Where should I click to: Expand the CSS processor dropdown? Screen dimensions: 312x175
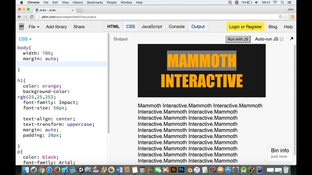[25, 39]
